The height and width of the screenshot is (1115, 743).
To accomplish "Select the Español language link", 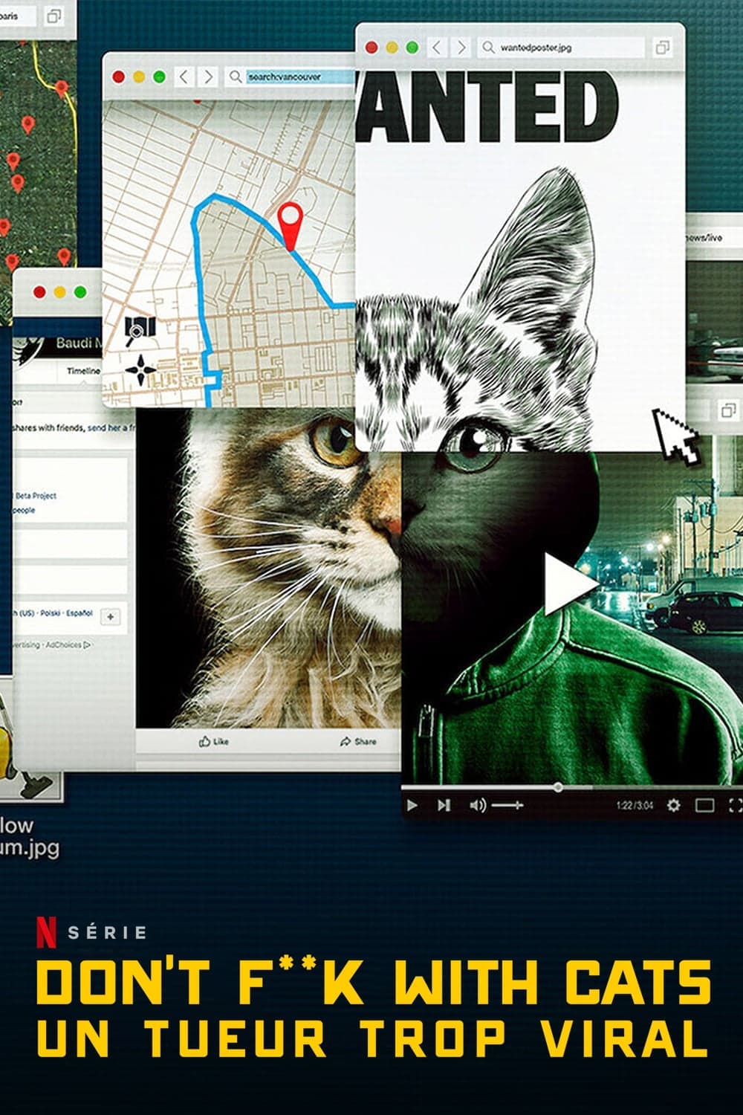I will 80,612.
